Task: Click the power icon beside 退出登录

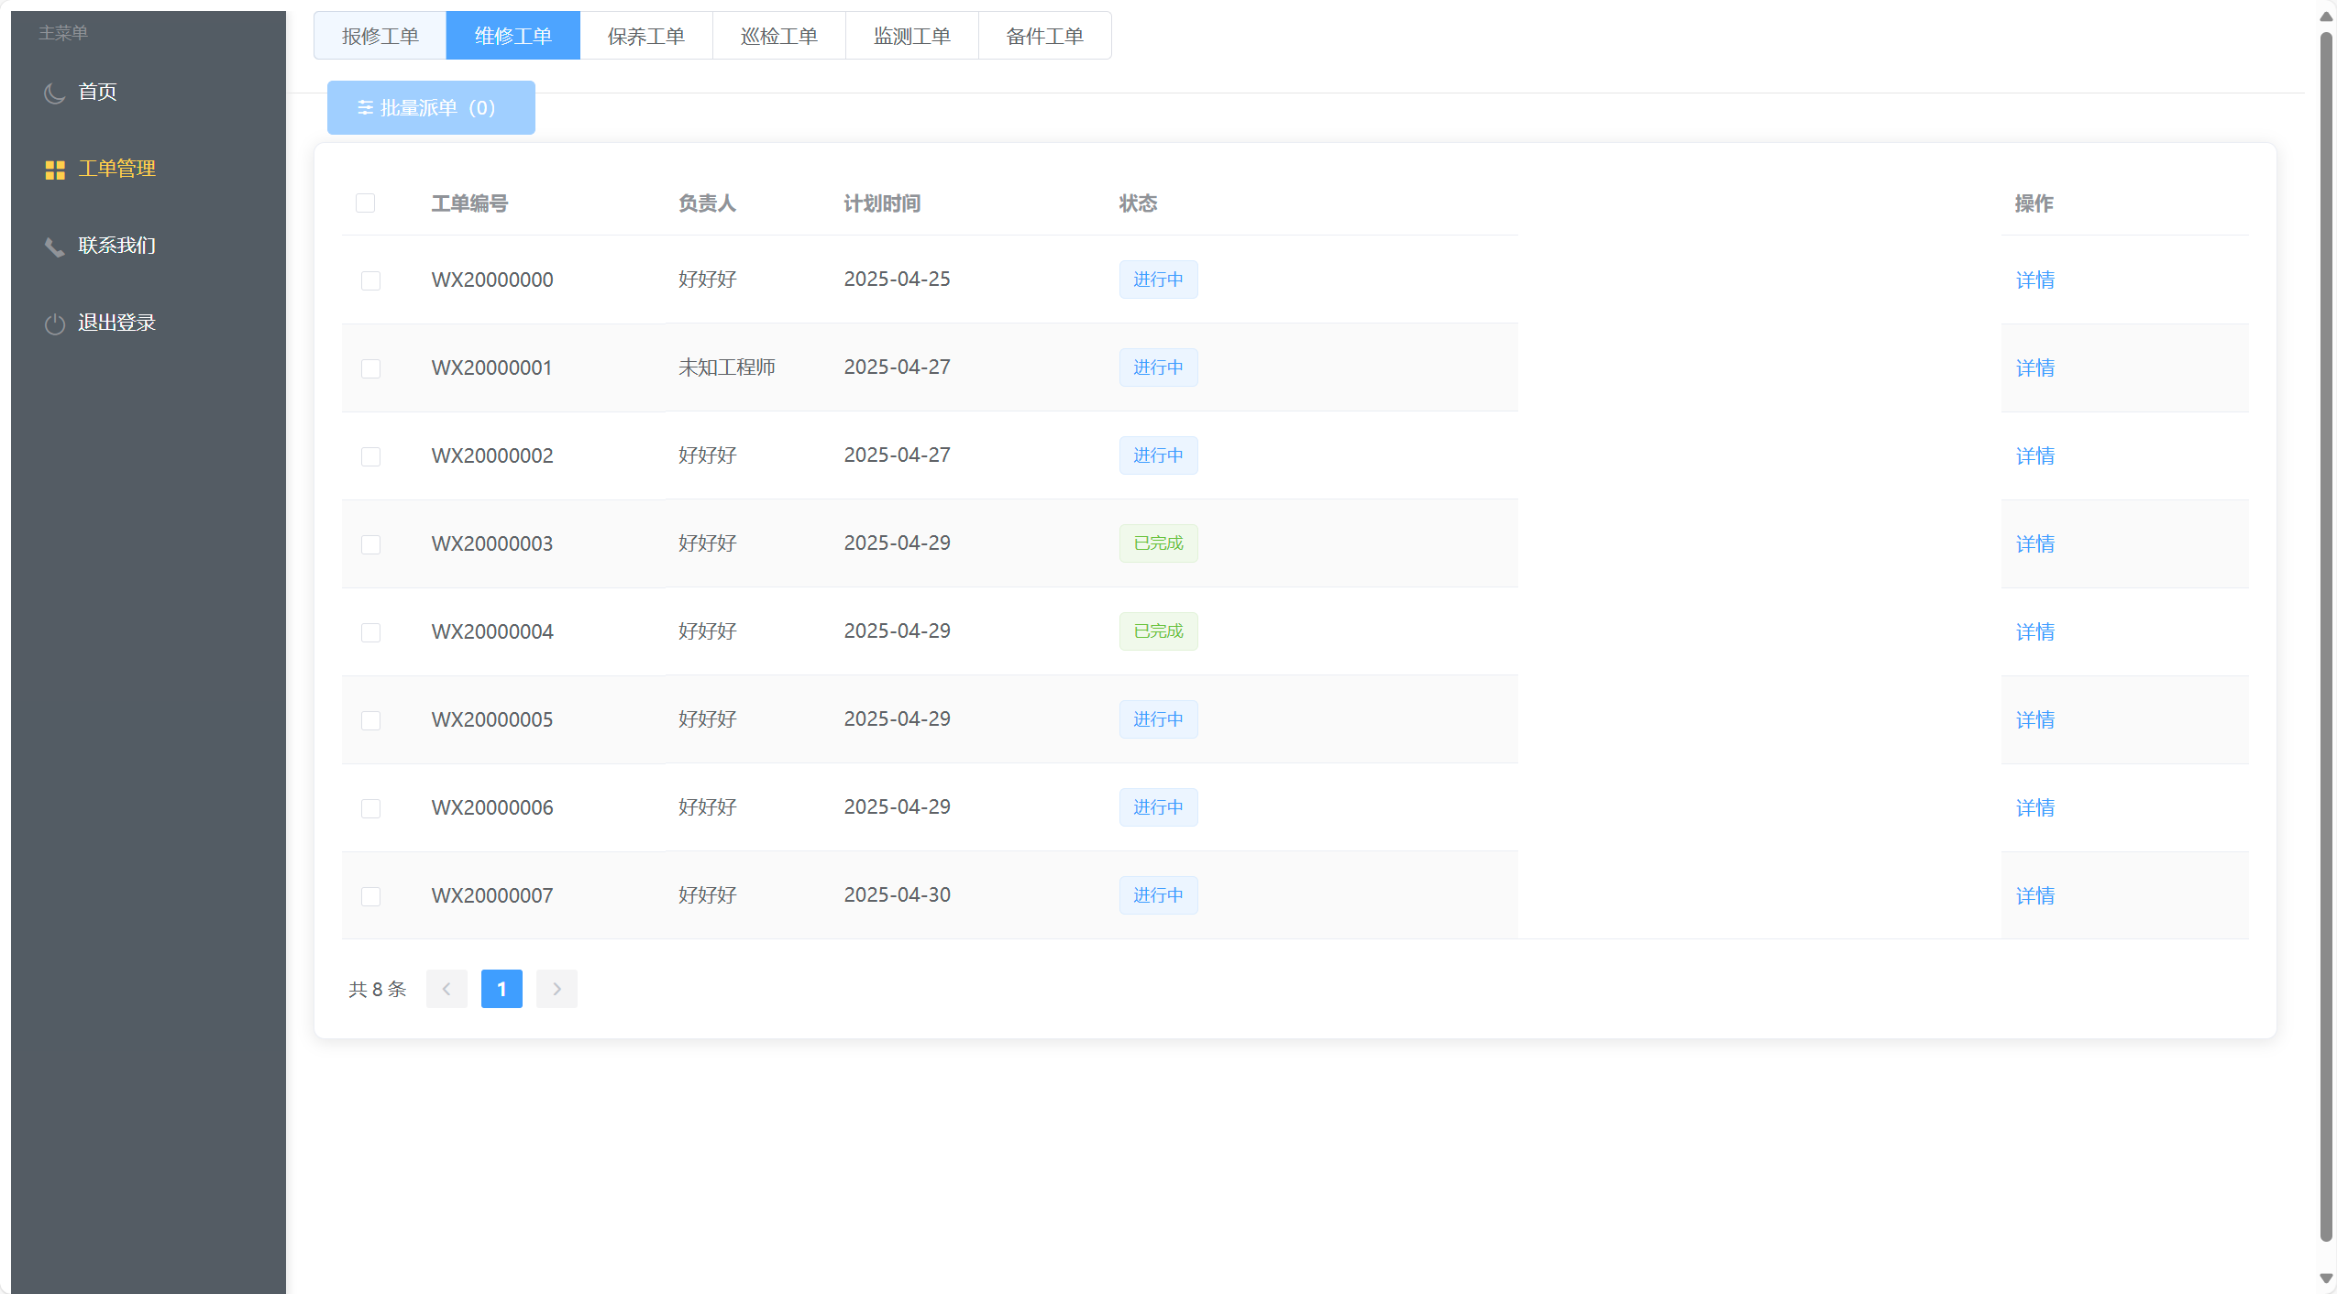Action: 54,323
